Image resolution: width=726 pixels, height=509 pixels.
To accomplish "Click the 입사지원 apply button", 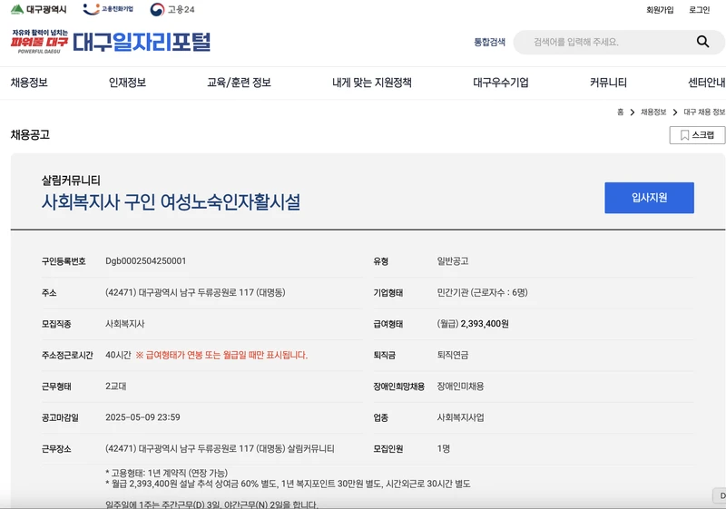I will [649, 198].
